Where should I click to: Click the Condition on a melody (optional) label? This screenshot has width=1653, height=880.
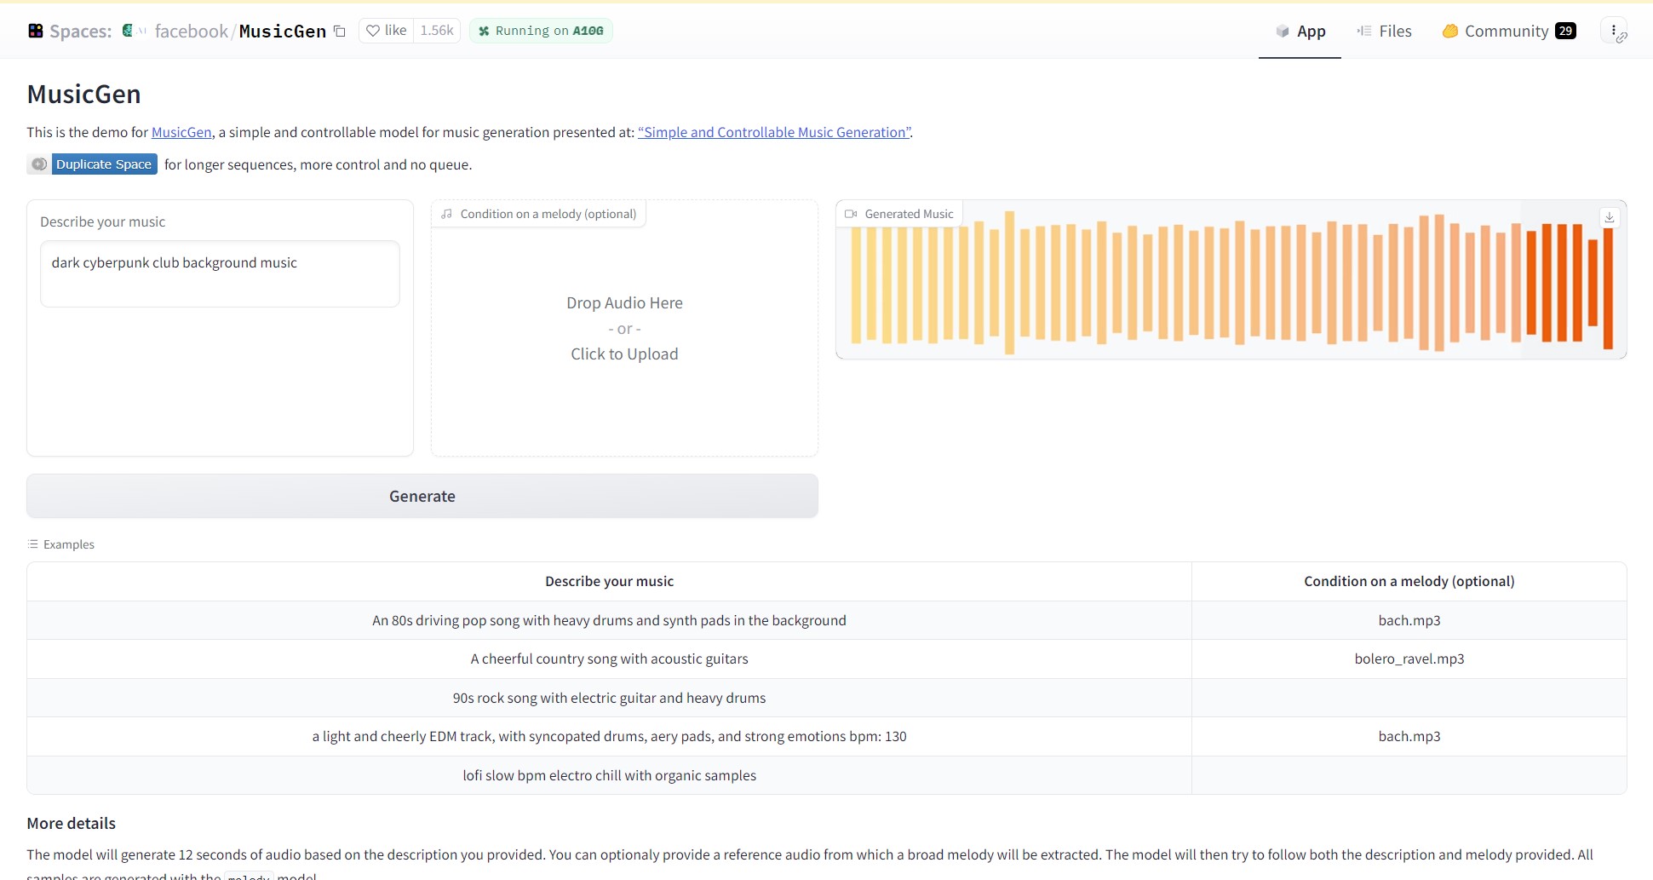(548, 214)
